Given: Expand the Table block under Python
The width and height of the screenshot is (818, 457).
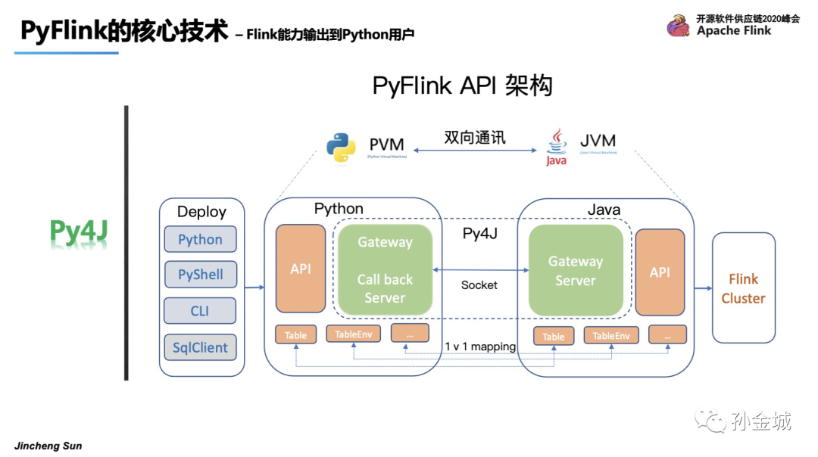Looking at the screenshot, I should tap(295, 334).
